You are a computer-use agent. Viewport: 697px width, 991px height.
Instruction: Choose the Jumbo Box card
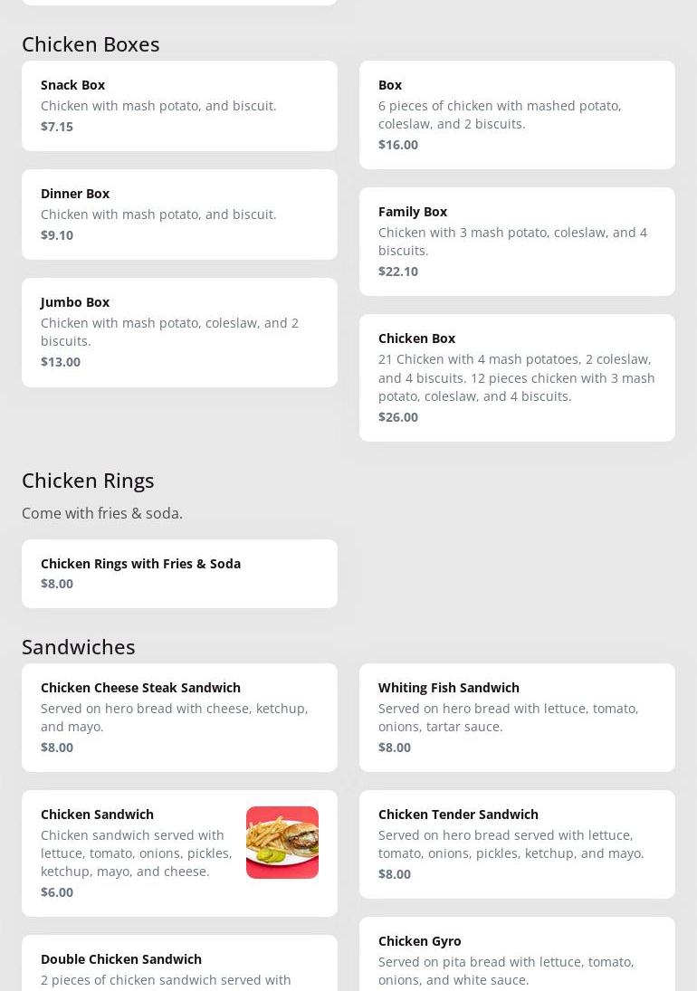pos(179,332)
